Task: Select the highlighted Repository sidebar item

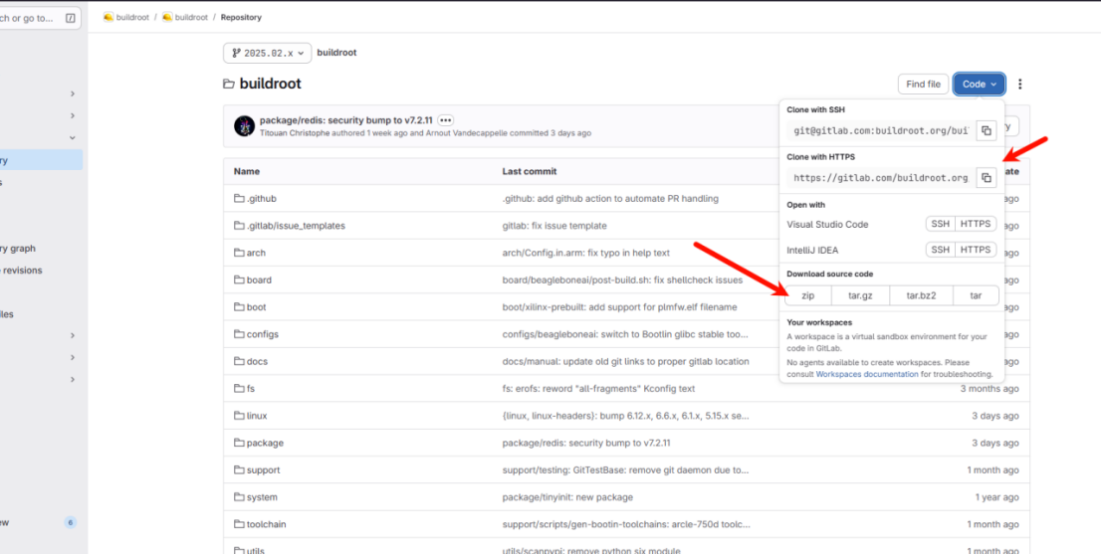Action: (x=41, y=160)
